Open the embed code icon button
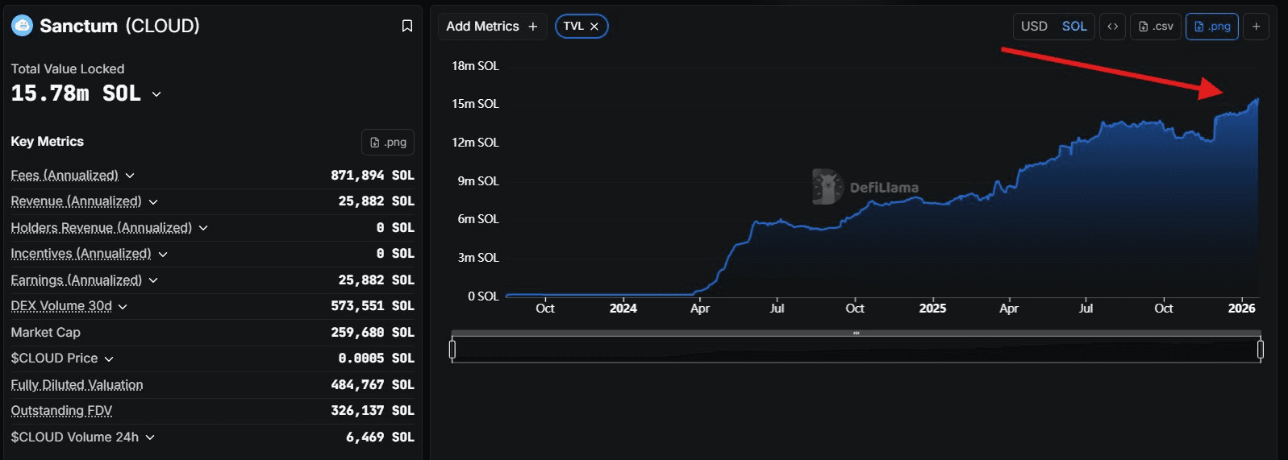 [x=1112, y=27]
